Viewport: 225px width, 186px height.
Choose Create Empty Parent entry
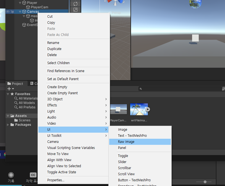click(74, 93)
